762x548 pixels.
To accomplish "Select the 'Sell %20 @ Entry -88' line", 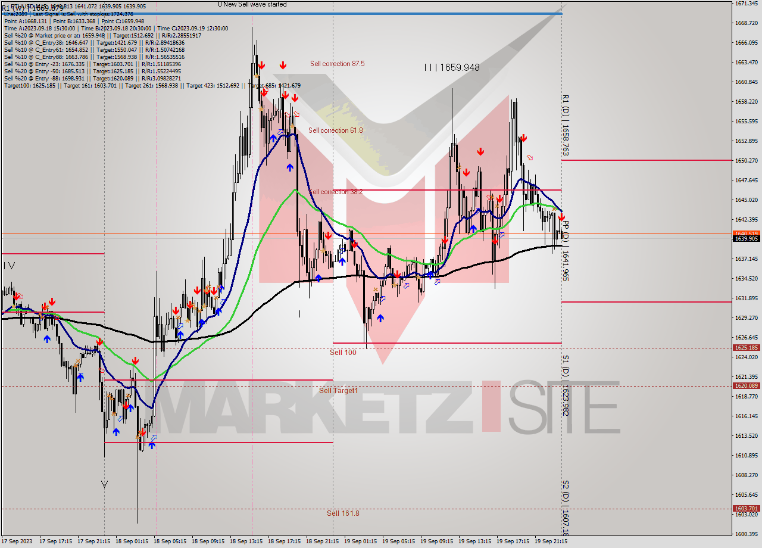I will (x=93, y=78).
